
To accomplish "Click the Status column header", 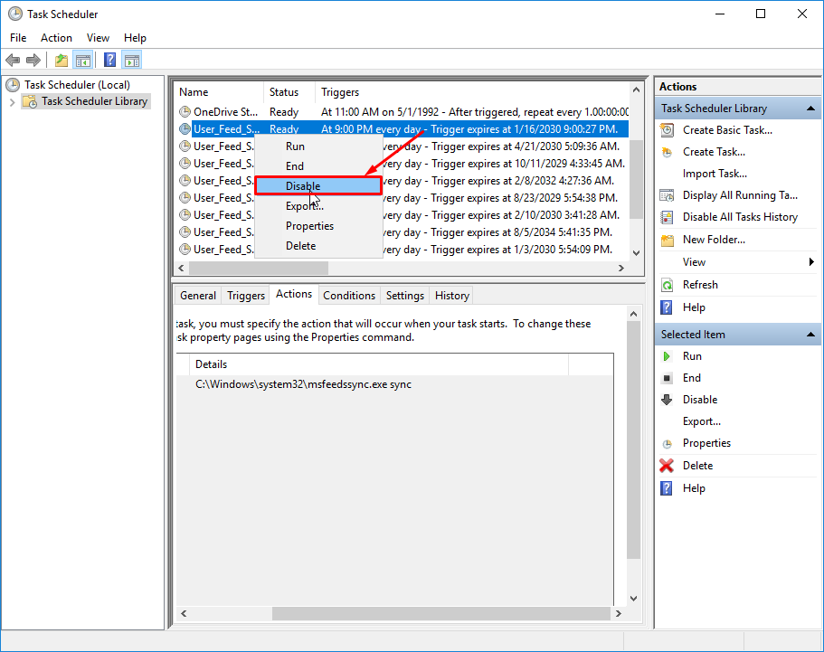I will pyautogui.click(x=289, y=92).
